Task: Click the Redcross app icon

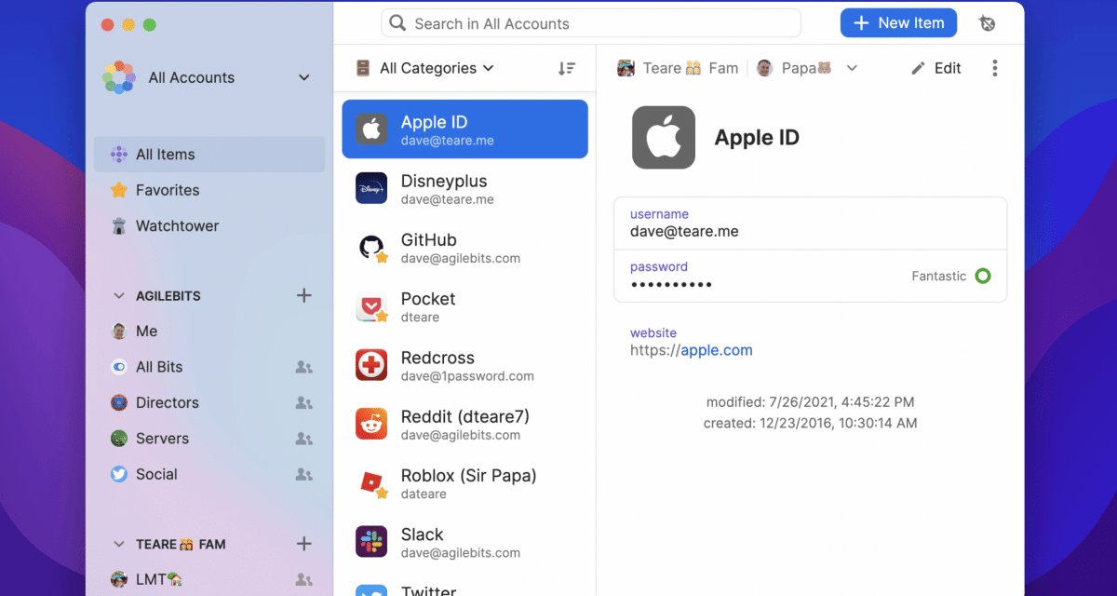Action: point(371,365)
